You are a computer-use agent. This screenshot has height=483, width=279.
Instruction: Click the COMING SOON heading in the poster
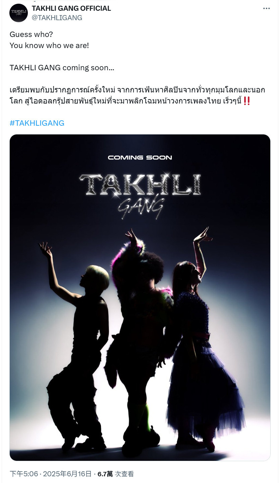coord(140,157)
